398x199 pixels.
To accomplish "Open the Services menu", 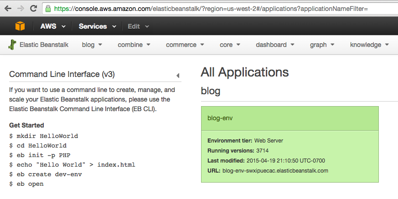I will 96,26.
